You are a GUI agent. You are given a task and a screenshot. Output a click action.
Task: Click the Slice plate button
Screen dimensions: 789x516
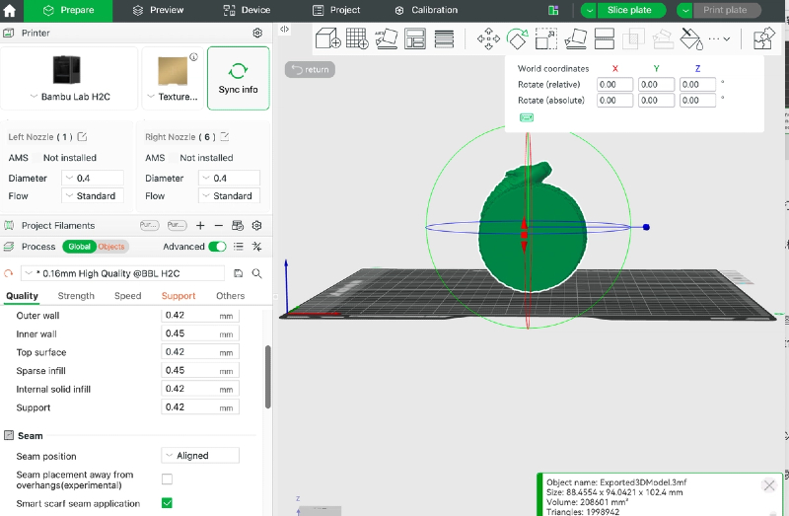tap(629, 10)
